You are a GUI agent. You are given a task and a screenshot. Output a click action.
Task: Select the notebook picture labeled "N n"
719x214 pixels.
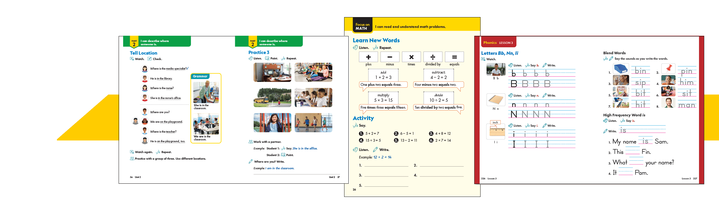(x=496, y=99)
